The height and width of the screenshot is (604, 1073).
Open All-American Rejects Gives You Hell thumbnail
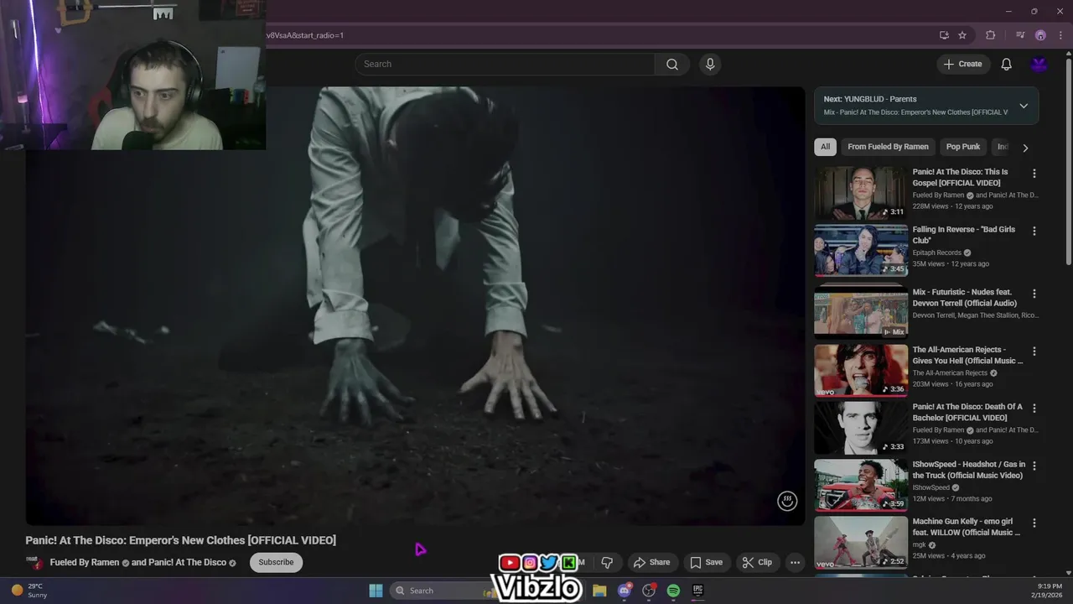click(x=861, y=370)
